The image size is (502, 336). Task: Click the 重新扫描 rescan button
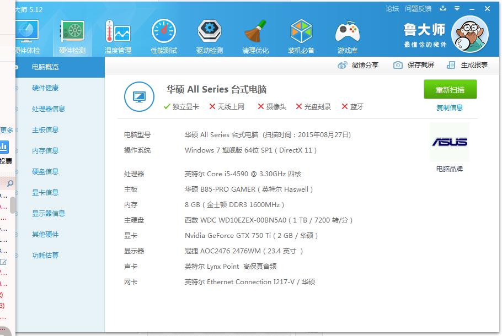[450, 90]
